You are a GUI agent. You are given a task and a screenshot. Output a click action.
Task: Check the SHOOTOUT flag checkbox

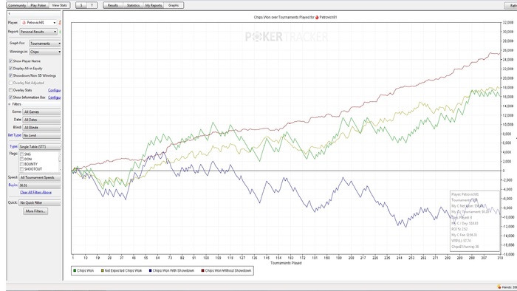pos(21,169)
